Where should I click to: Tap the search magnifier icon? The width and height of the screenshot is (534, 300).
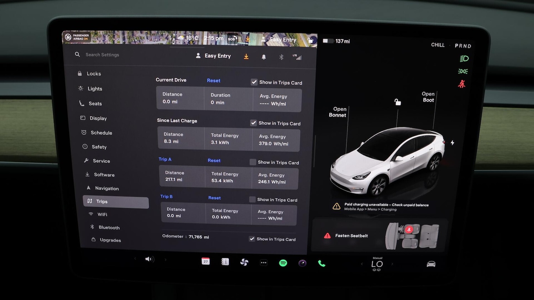77,54
